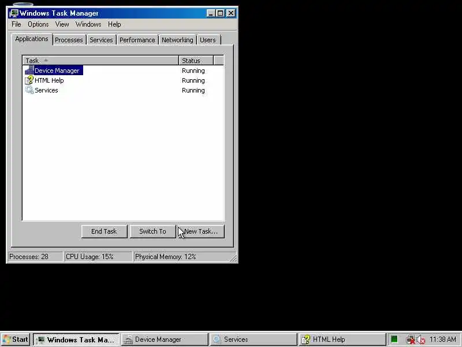Viewport: 462px width, 347px height.
Task: Select the Device Manager task row
Action: point(123,70)
